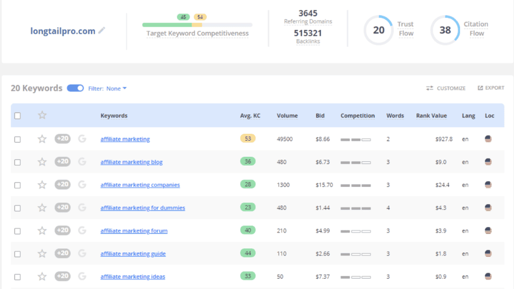Star the affiliate marketing for dummies keyword

pos(42,208)
